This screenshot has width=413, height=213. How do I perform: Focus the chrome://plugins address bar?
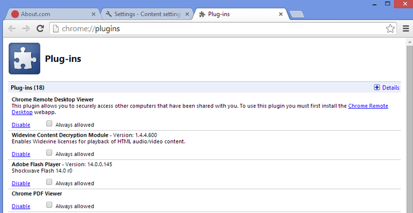coord(223,29)
